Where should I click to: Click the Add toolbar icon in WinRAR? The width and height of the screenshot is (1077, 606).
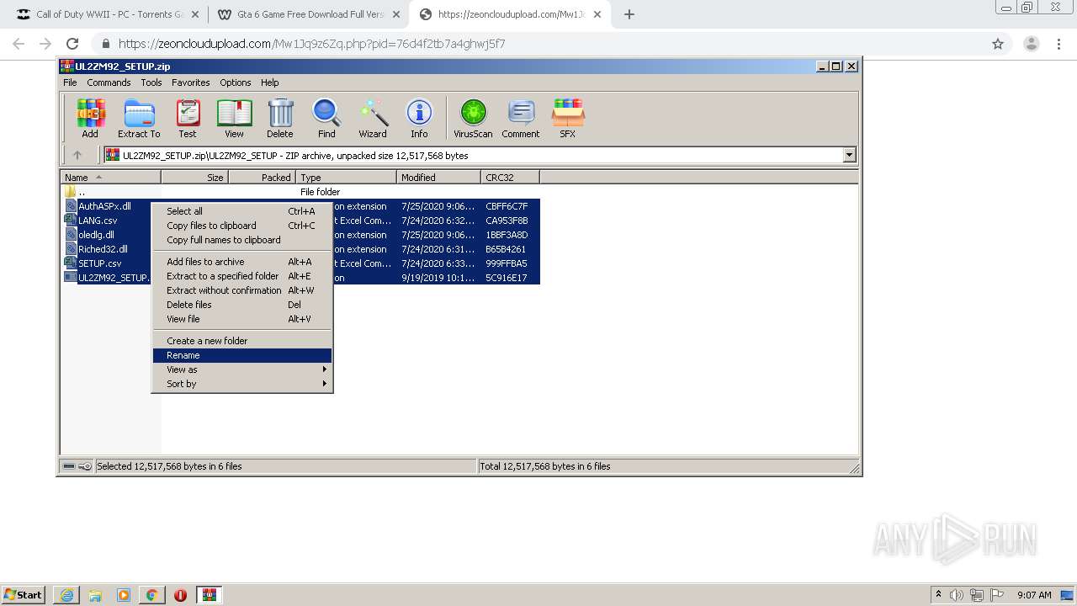(x=90, y=118)
